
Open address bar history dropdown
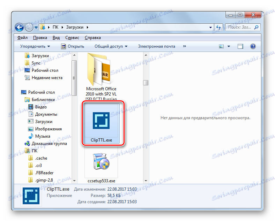pyautogui.click(x=210, y=27)
